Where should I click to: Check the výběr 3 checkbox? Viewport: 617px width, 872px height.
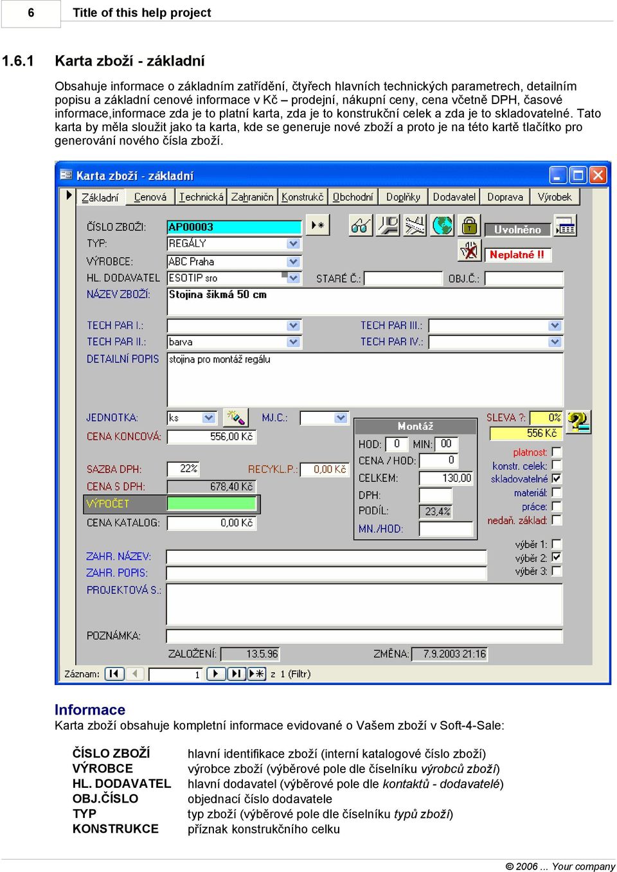557,571
